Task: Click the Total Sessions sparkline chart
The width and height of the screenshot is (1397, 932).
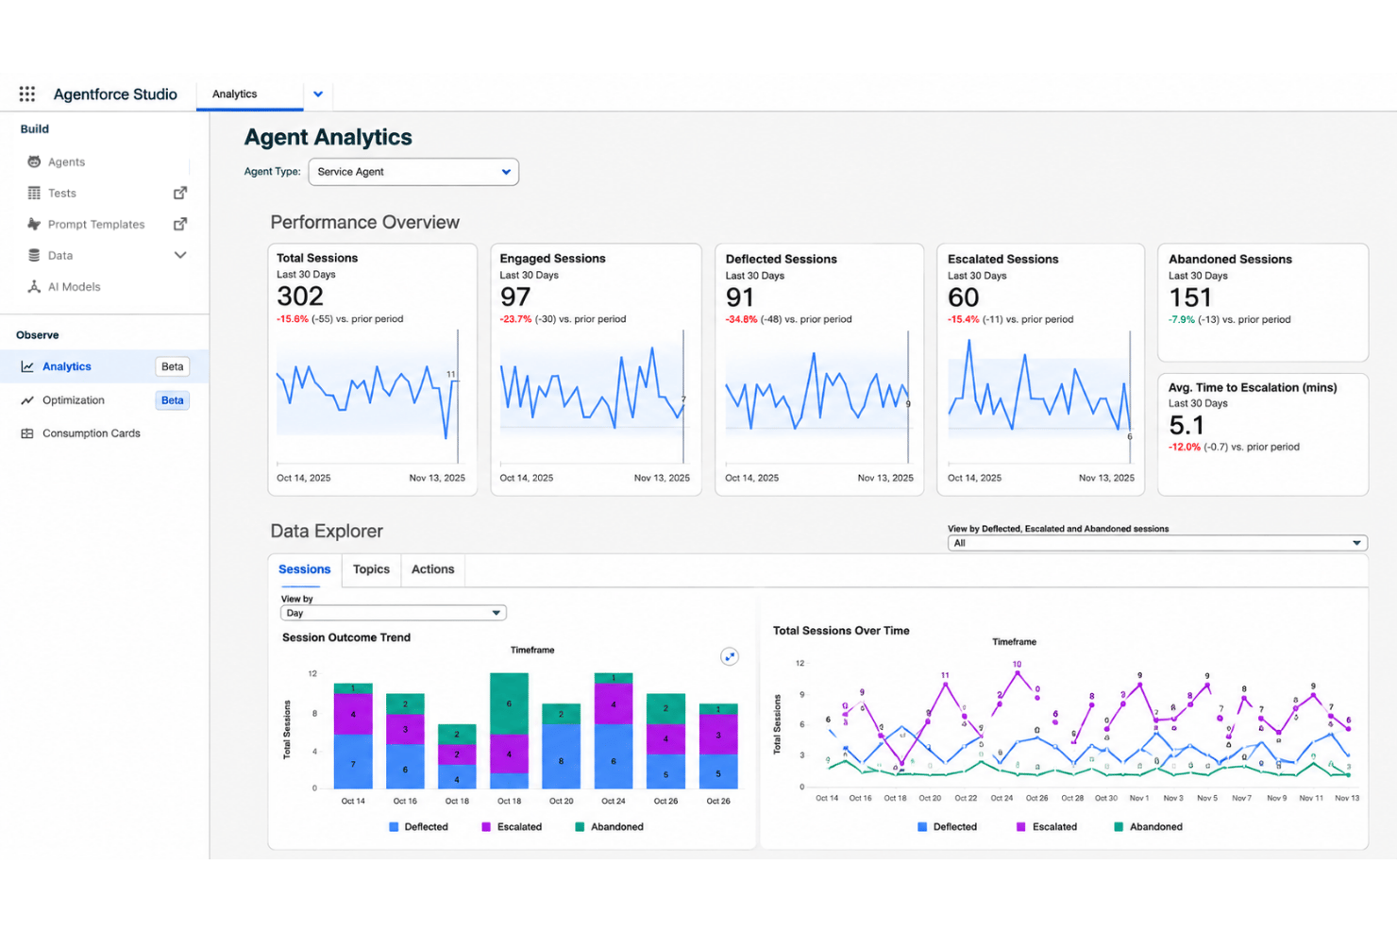Action: (370, 397)
